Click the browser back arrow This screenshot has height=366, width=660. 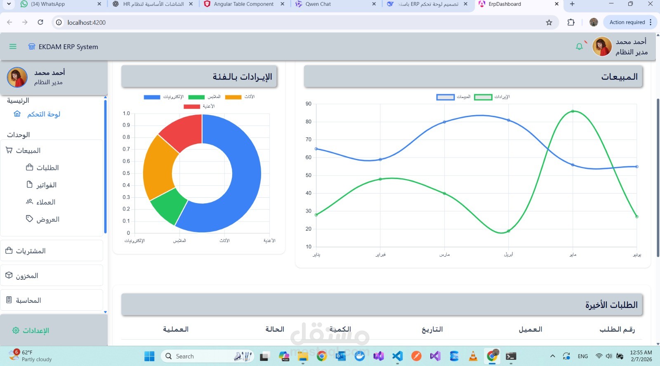tap(9, 22)
